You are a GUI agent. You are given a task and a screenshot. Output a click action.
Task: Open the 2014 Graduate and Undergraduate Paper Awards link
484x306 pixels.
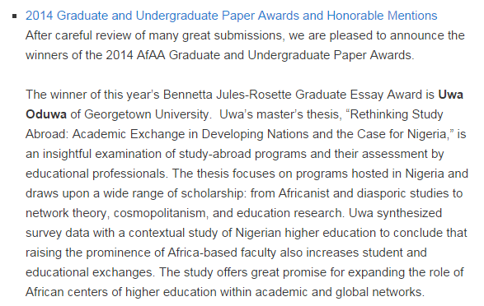click(231, 16)
